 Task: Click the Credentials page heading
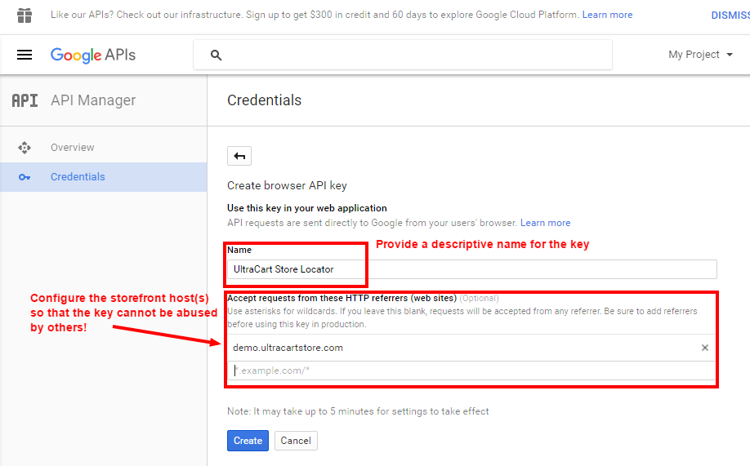pos(264,100)
